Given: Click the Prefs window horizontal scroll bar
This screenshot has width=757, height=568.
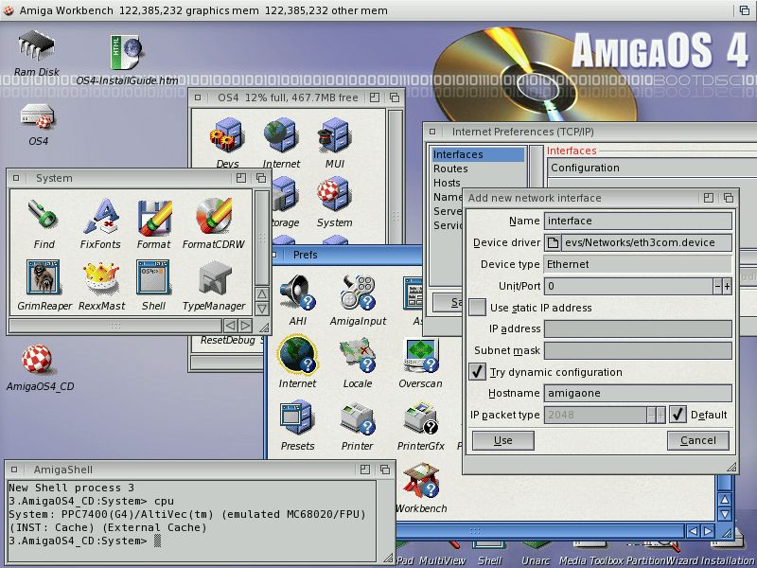Looking at the screenshot, I should click(539, 531).
